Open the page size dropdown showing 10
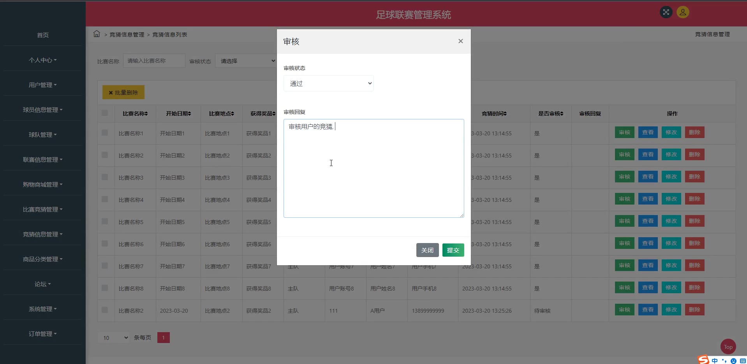This screenshot has width=747, height=364. 114,338
